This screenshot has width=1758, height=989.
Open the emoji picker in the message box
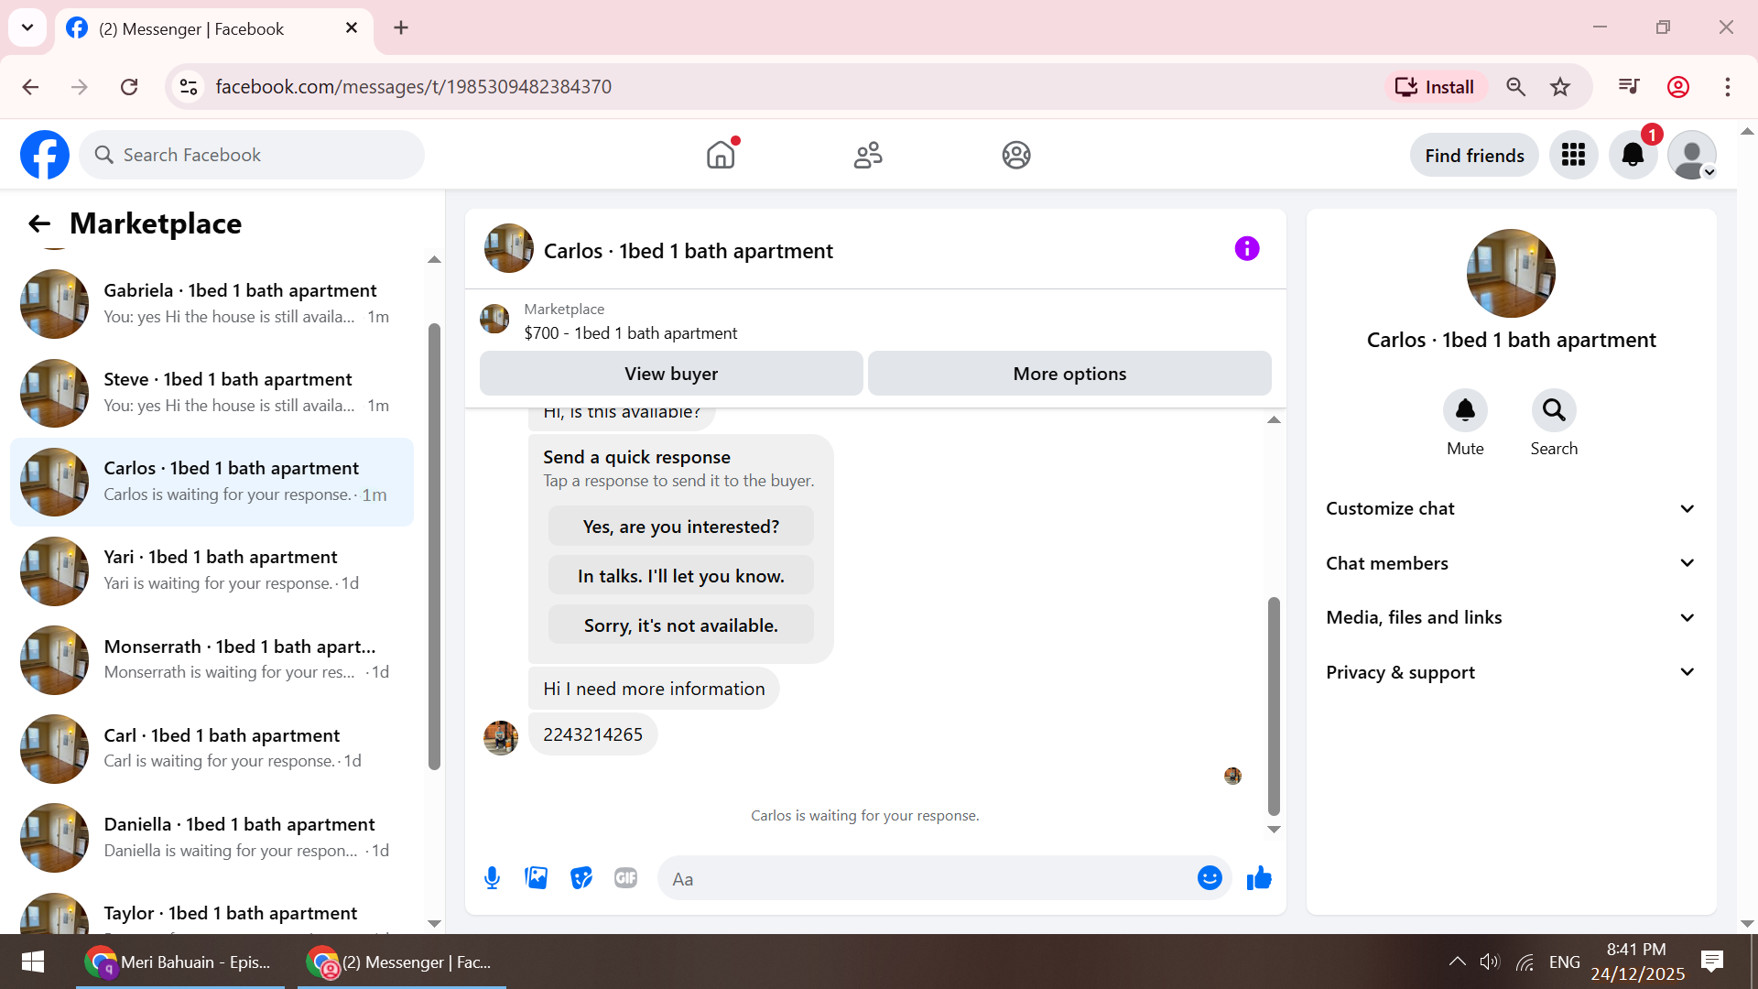(1210, 878)
